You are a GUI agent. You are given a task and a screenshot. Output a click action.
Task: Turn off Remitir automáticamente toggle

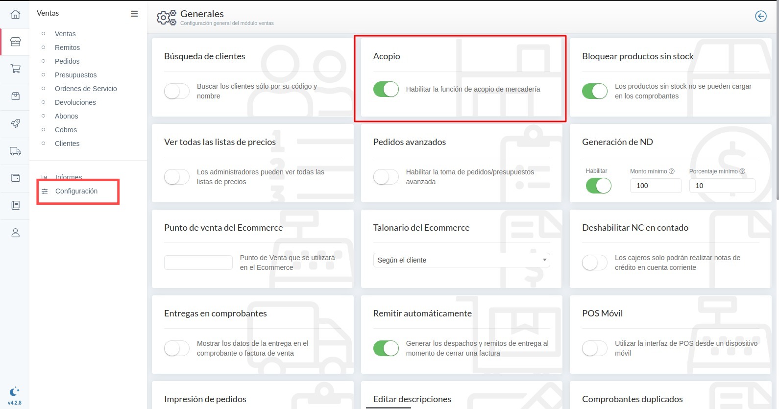click(386, 348)
